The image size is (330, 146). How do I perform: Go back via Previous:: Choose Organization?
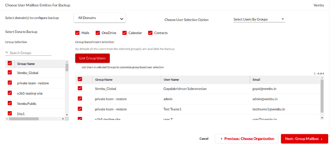(x=247, y=139)
